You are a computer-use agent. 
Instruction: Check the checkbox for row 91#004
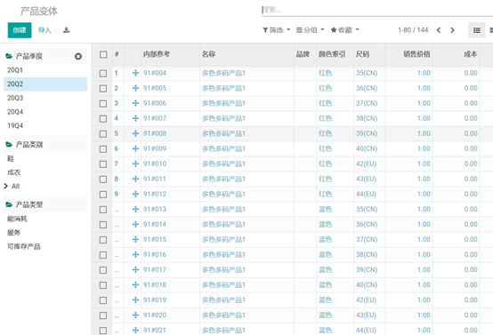tap(103, 74)
